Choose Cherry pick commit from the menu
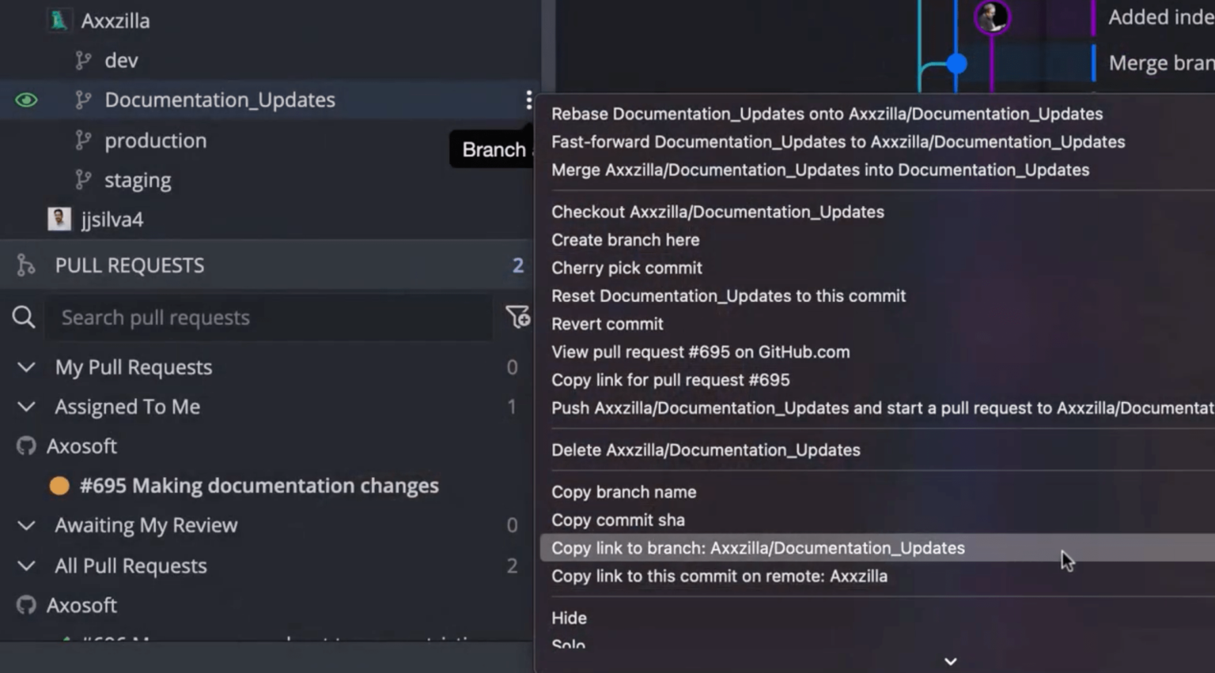The width and height of the screenshot is (1215, 673). [x=626, y=268]
